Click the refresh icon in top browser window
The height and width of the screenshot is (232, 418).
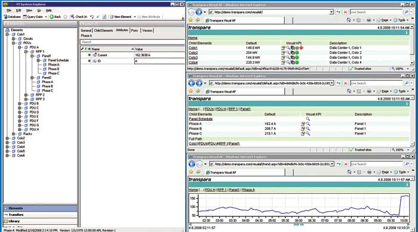(339, 12)
